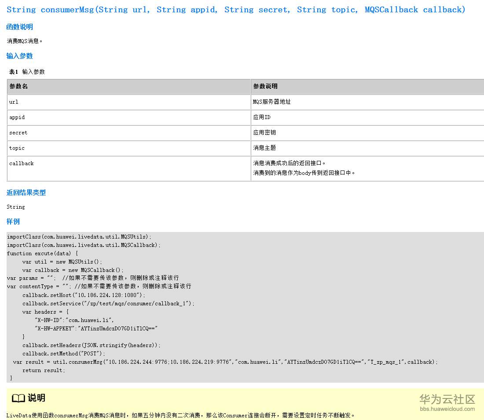Click the callback.setHost code line

click(84, 295)
